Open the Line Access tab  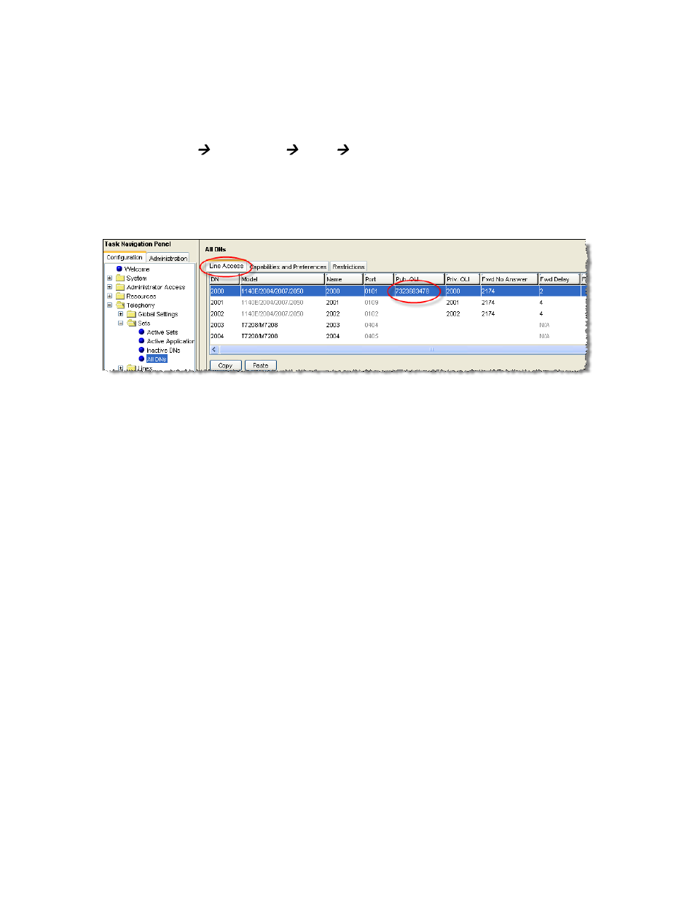click(x=227, y=266)
